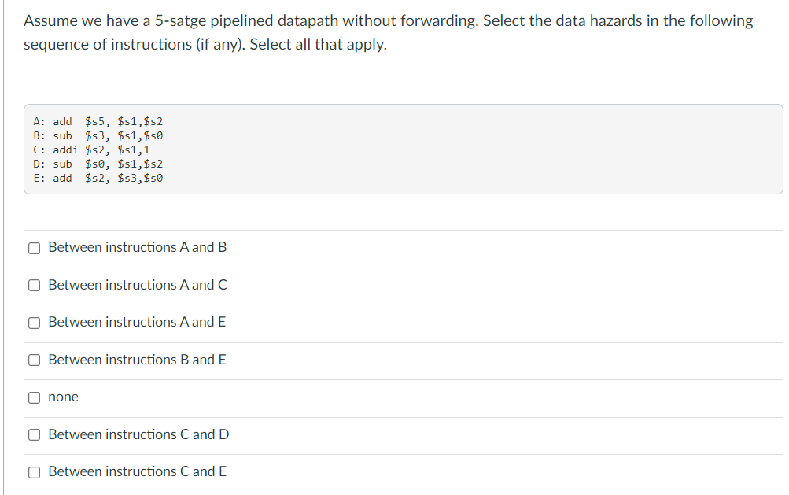The height and width of the screenshot is (495, 789).
Task: Select the 'Between instructions C and D' answer label
Action: tap(138, 434)
